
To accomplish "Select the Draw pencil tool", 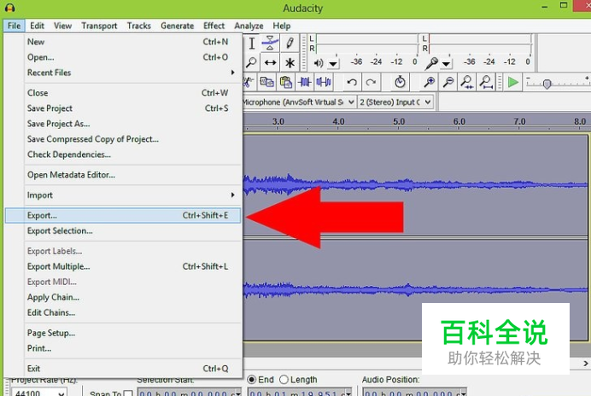I will point(290,44).
